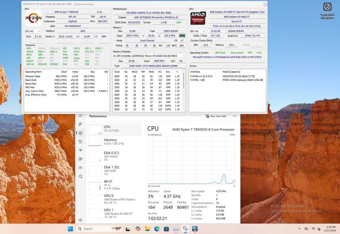The height and width of the screenshot is (234, 340).
Task: Select the Performance page icon in Task Manager
Action: click(81, 133)
